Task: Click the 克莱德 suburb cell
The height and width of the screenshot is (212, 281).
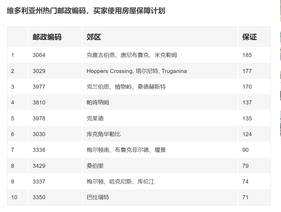Action: [95, 119]
